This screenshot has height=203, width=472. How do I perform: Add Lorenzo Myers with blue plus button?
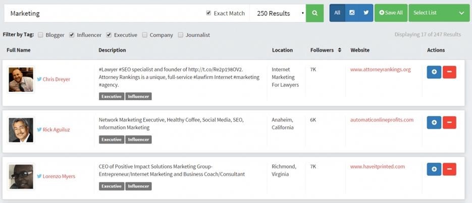(434, 169)
